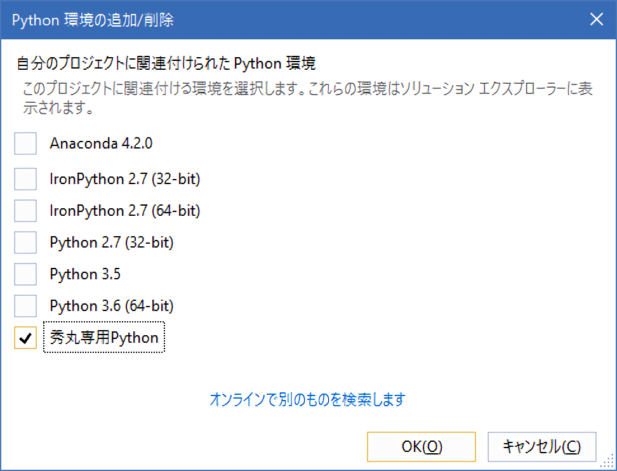617x471 pixels.
Task: Click the focused 秀丸専用Python label
Action: click(x=104, y=338)
